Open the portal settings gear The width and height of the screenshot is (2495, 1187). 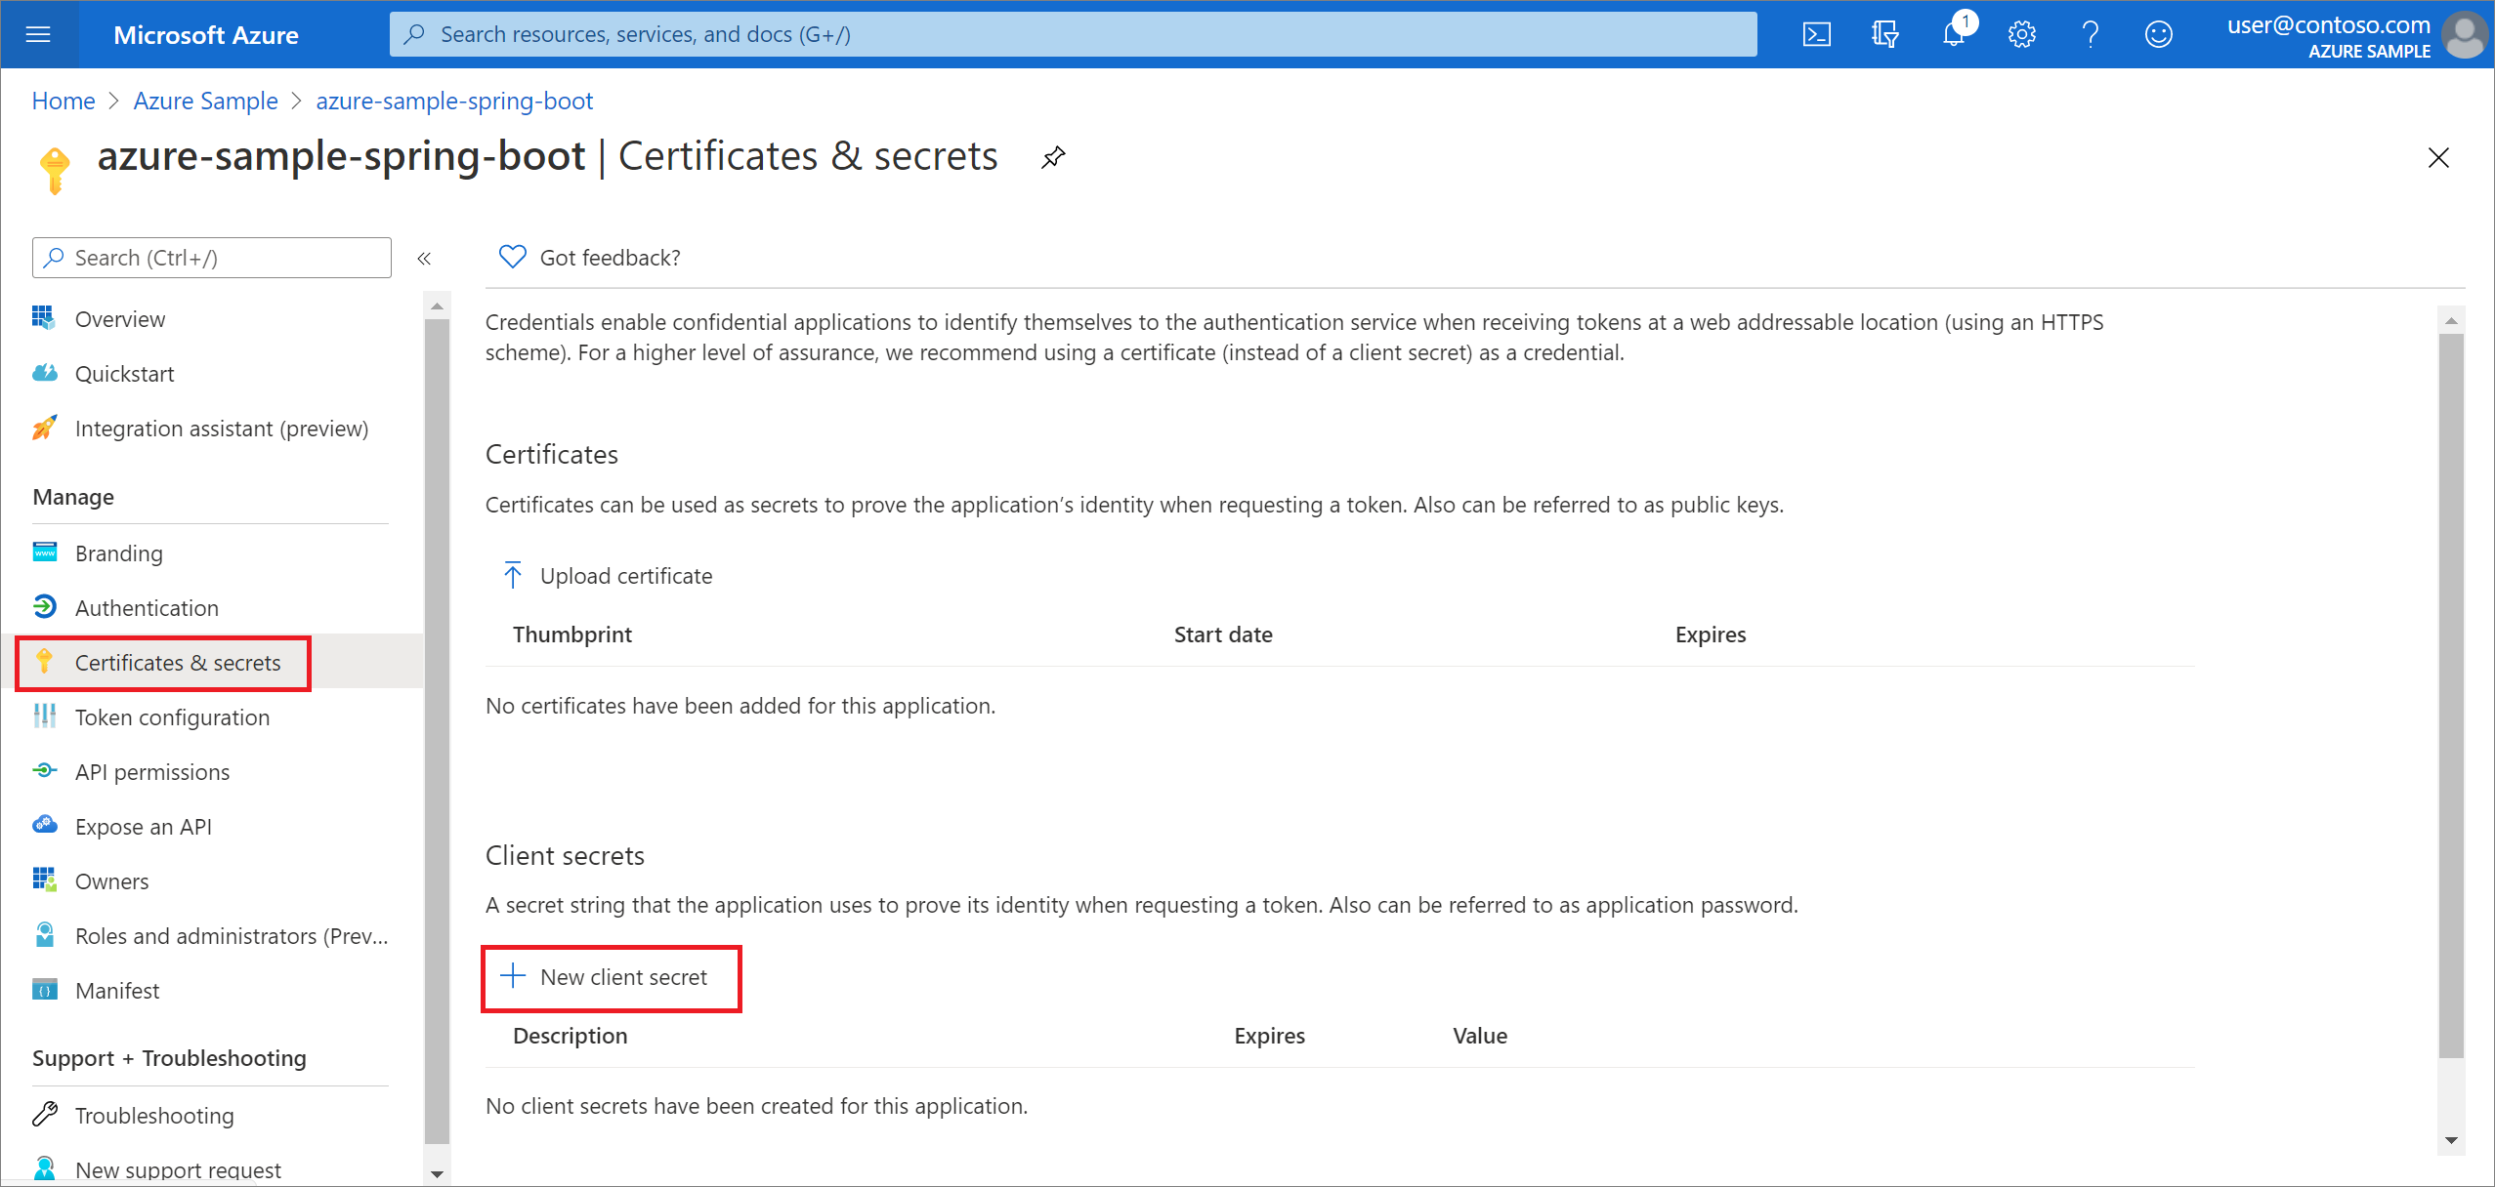[x=2020, y=34]
